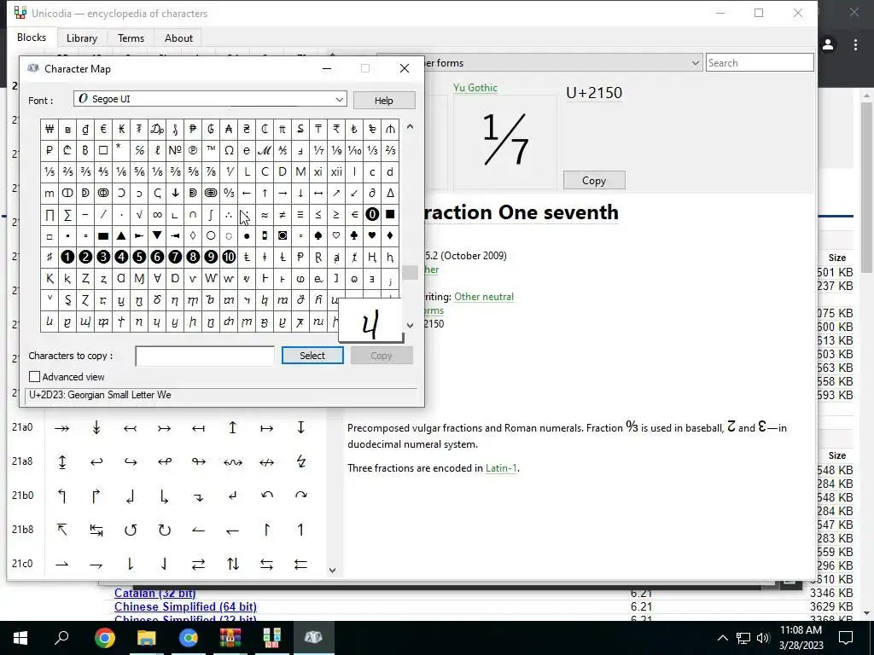874x655 pixels.
Task: Pick the negative circled number 10 glyph
Action: coord(229,257)
